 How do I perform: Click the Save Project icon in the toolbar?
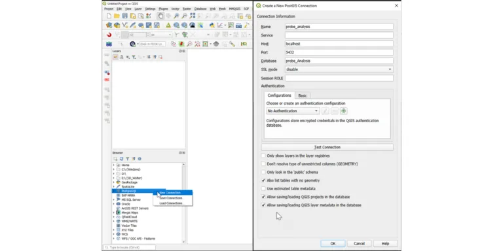pos(125,16)
